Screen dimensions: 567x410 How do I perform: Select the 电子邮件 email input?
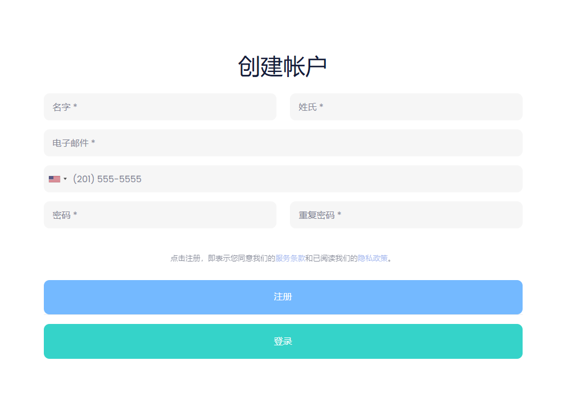point(283,143)
